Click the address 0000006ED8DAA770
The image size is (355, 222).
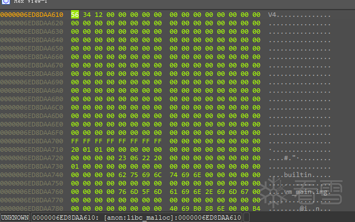point(32,200)
